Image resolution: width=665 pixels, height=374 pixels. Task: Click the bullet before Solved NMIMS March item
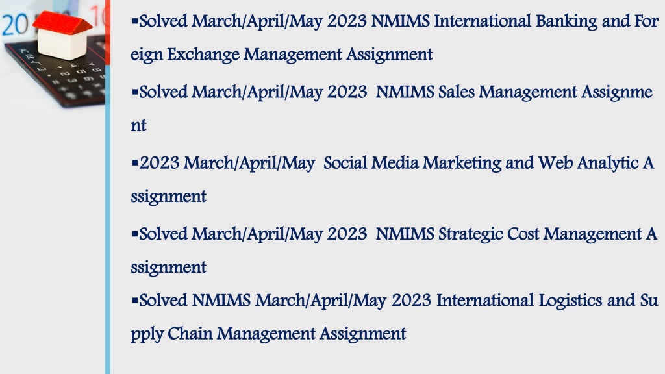(x=135, y=300)
